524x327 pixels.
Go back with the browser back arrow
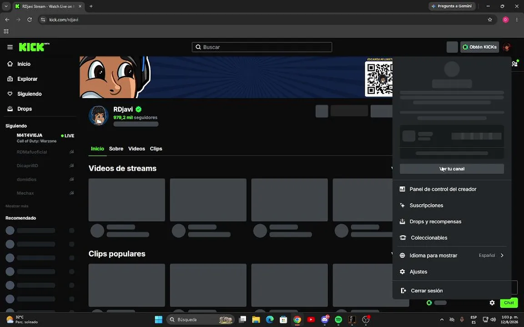click(x=7, y=20)
